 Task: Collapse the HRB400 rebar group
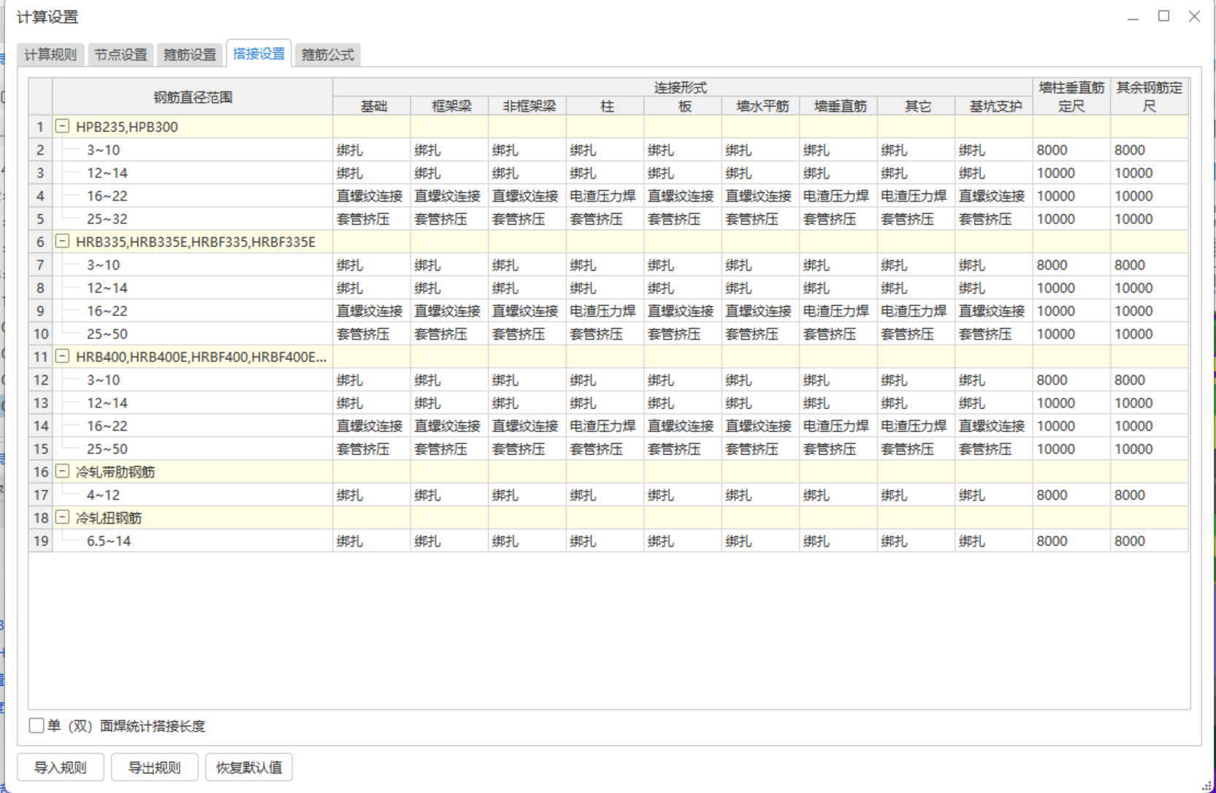point(63,356)
